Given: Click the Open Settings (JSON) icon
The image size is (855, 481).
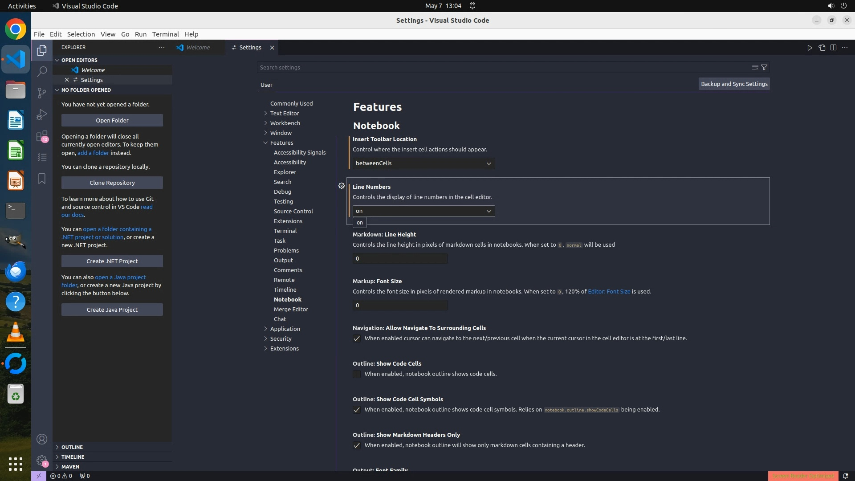Looking at the screenshot, I should (x=822, y=48).
